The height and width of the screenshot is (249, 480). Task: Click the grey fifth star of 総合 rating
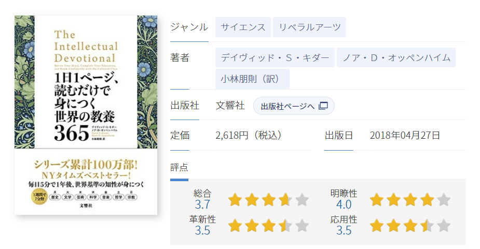click(302, 200)
